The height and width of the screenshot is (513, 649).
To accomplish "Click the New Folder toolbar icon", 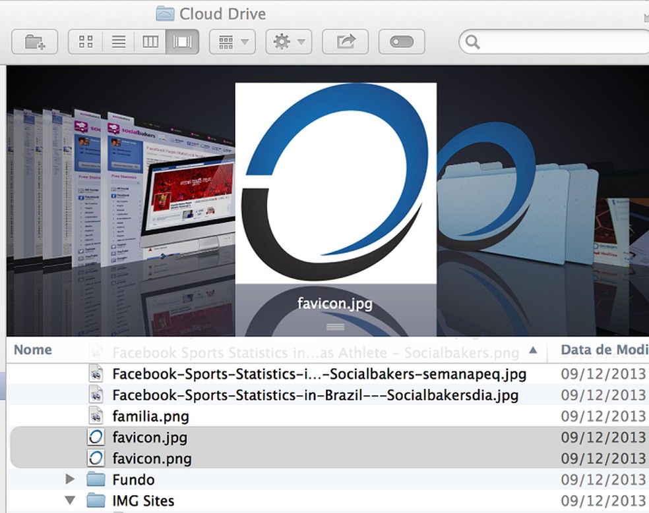I will tap(34, 42).
